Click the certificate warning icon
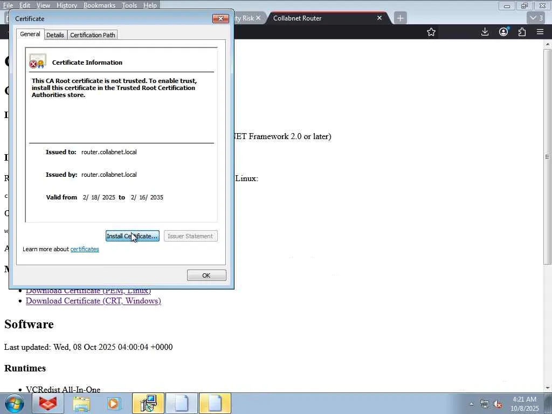 point(37,61)
